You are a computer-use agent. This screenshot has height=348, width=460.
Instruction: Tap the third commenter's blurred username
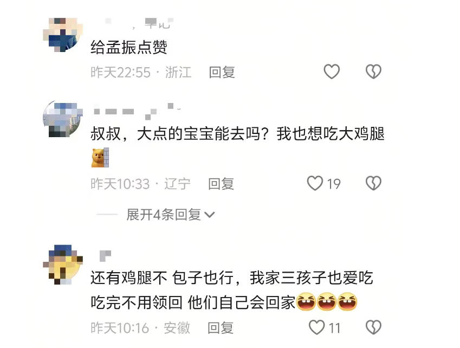tap(105, 256)
